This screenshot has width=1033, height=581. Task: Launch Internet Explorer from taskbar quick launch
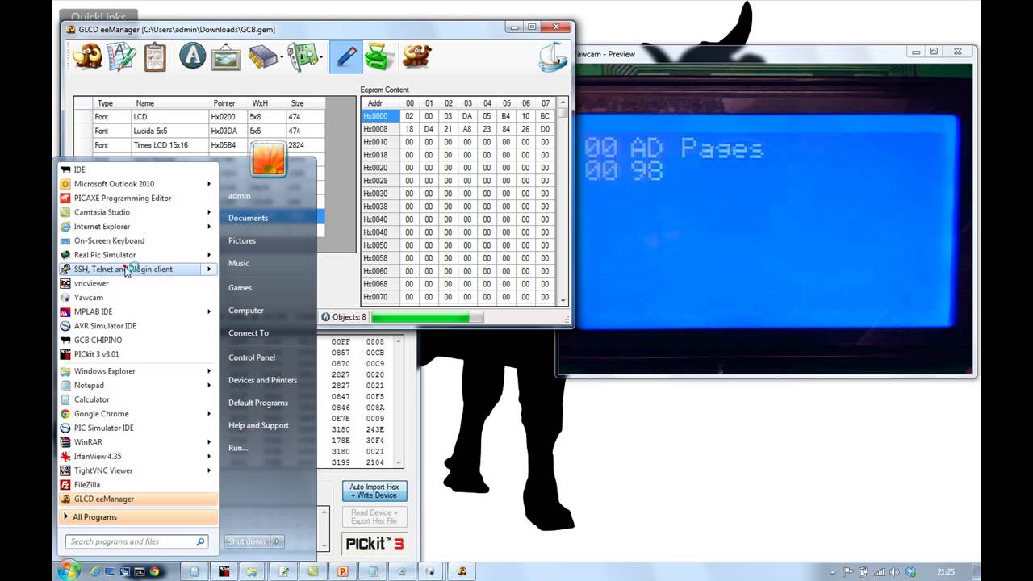(x=95, y=571)
